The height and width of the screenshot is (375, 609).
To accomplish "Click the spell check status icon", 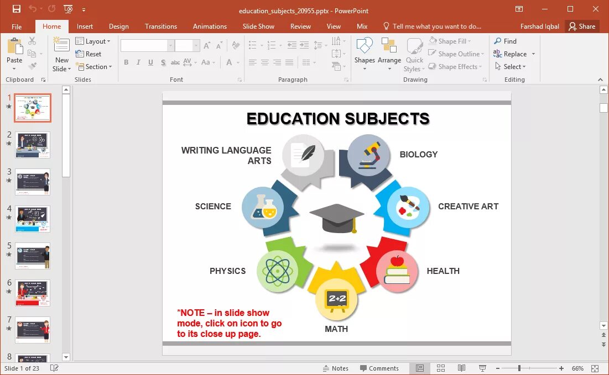I will point(54,368).
